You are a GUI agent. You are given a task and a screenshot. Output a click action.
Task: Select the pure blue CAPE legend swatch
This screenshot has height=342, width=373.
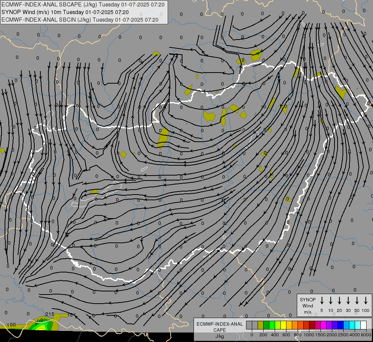pyautogui.click(x=340, y=325)
